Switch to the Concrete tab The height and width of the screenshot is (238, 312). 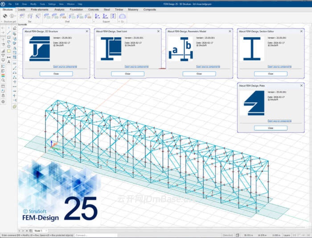coord(94,9)
